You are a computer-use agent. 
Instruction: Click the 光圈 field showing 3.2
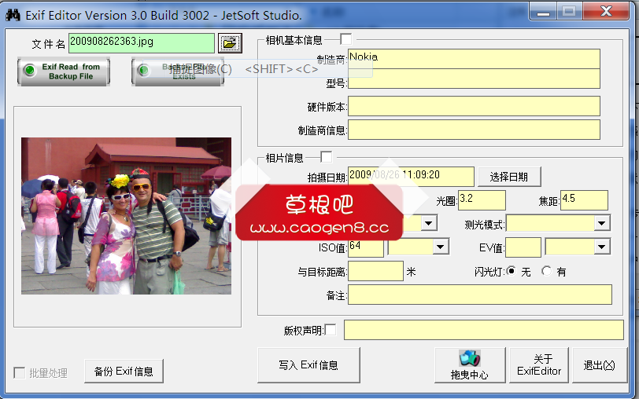[482, 200]
